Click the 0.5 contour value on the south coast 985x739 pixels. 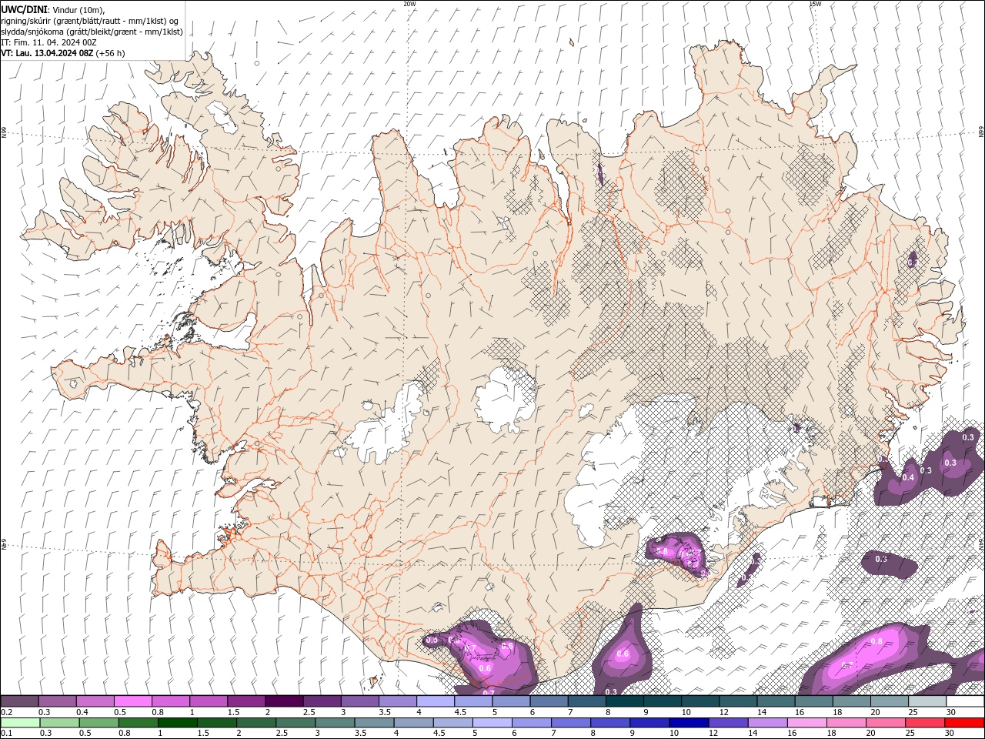coord(432,640)
